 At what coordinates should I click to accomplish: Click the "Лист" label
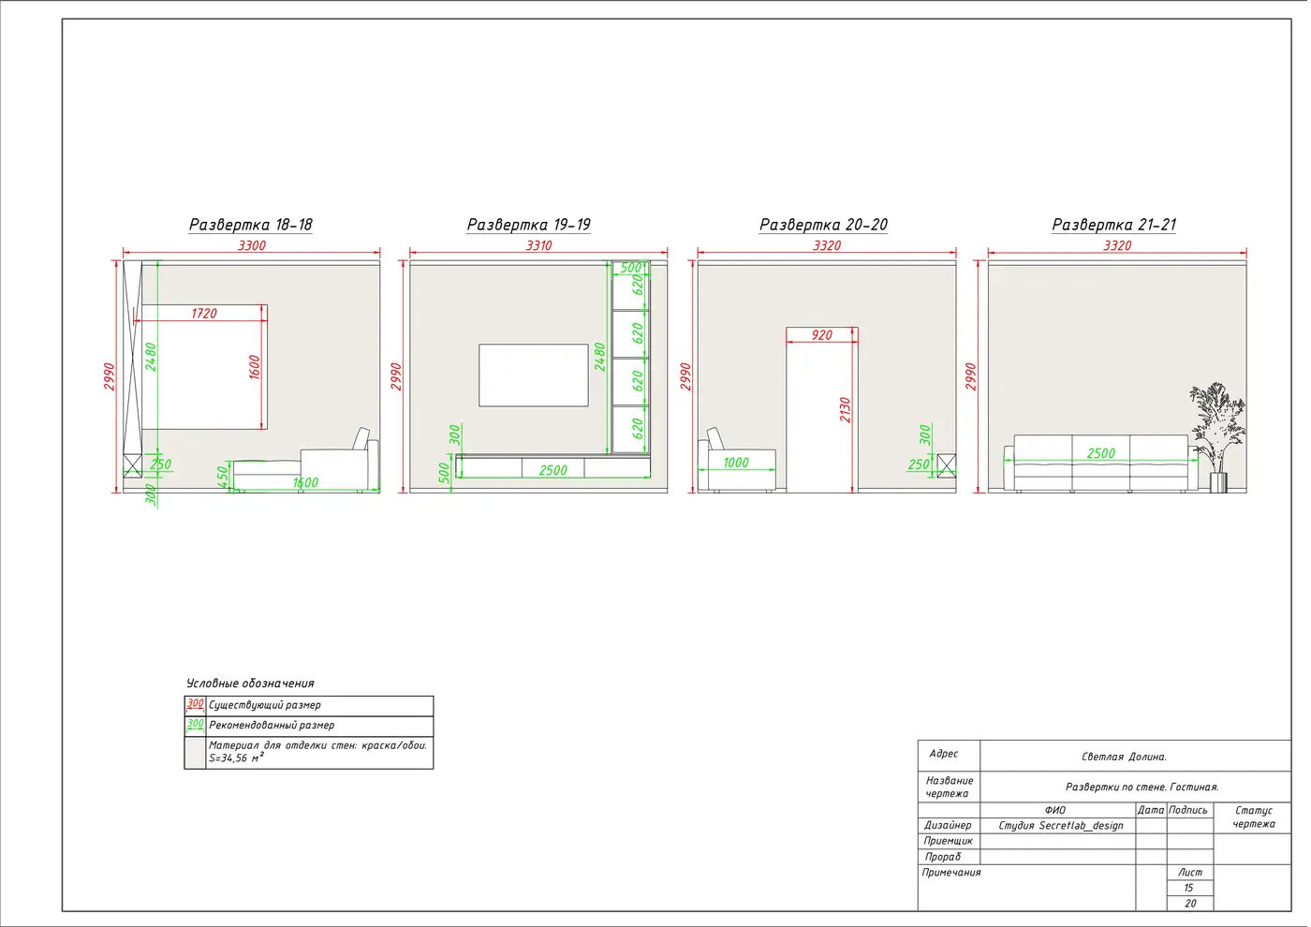point(1190,873)
